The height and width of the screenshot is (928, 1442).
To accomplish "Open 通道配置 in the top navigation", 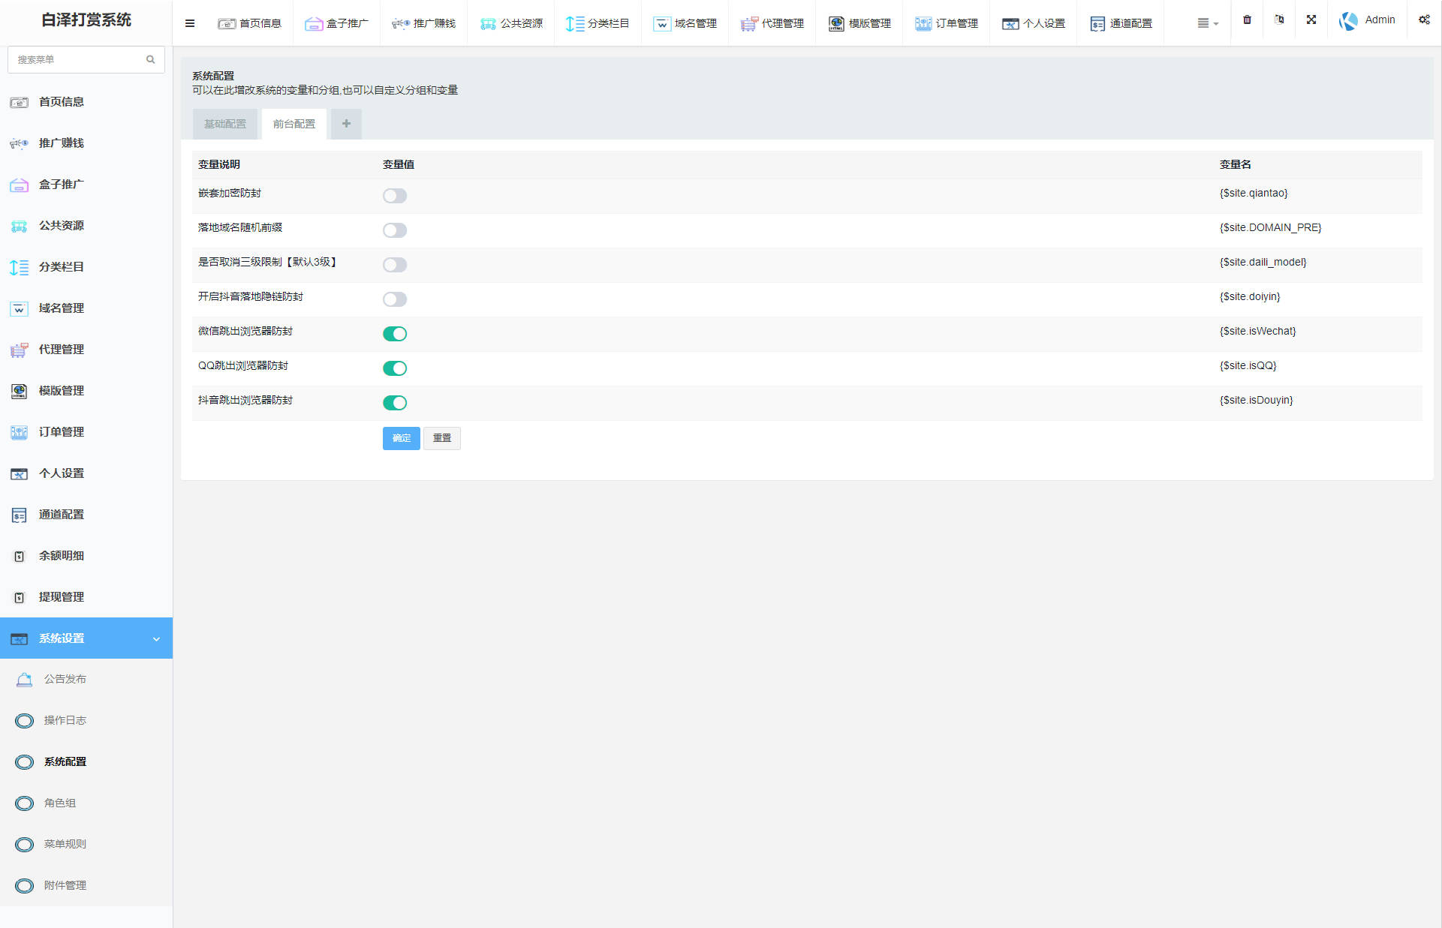I will (x=1120, y=23).
